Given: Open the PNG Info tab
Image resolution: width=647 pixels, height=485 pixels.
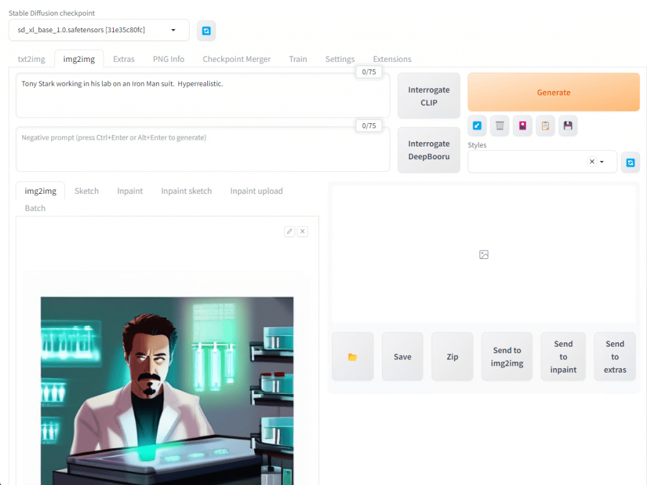Looking at the screenshot, I should (x=168, y=59).
